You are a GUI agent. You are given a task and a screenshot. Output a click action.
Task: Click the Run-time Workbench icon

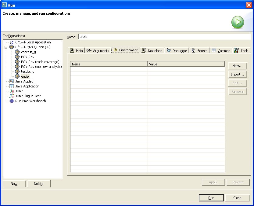(x=12, y=101)
